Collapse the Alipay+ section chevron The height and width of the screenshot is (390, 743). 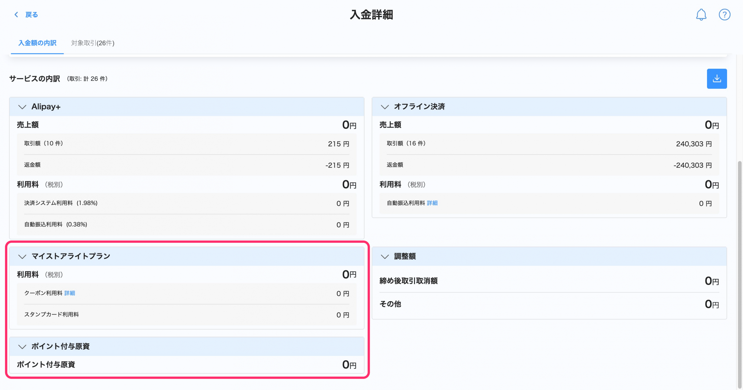[x=22, y=107]
